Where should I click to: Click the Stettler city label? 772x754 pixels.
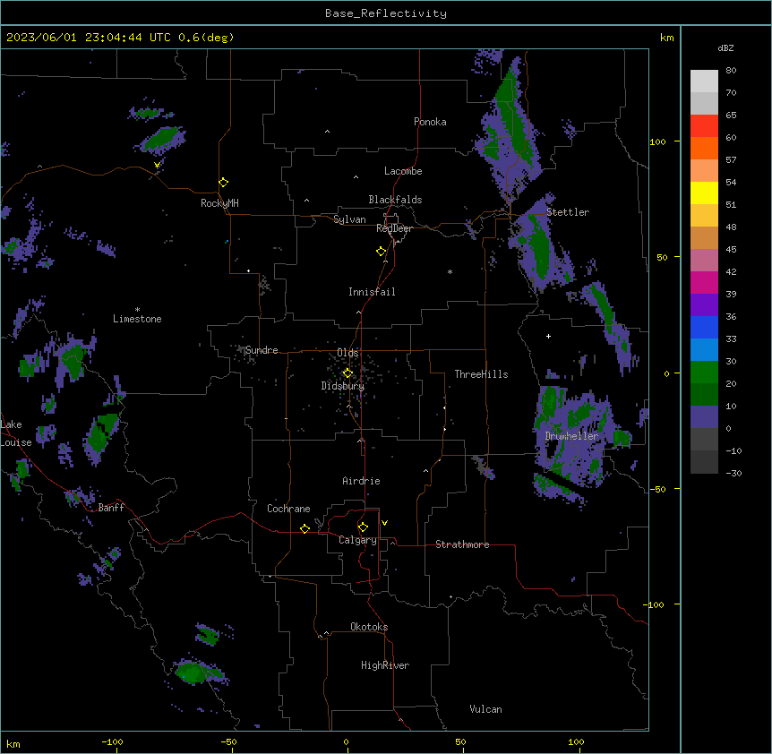[568, 212]
